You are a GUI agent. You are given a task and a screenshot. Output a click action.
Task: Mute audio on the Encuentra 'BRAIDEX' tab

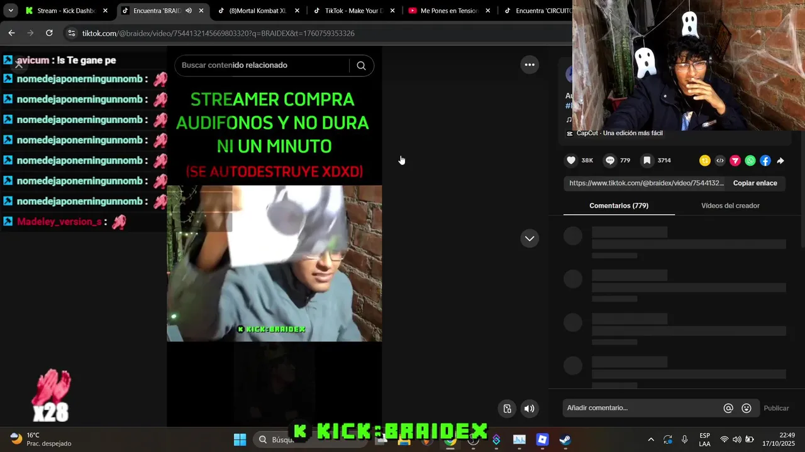click(x=188, y=11)
